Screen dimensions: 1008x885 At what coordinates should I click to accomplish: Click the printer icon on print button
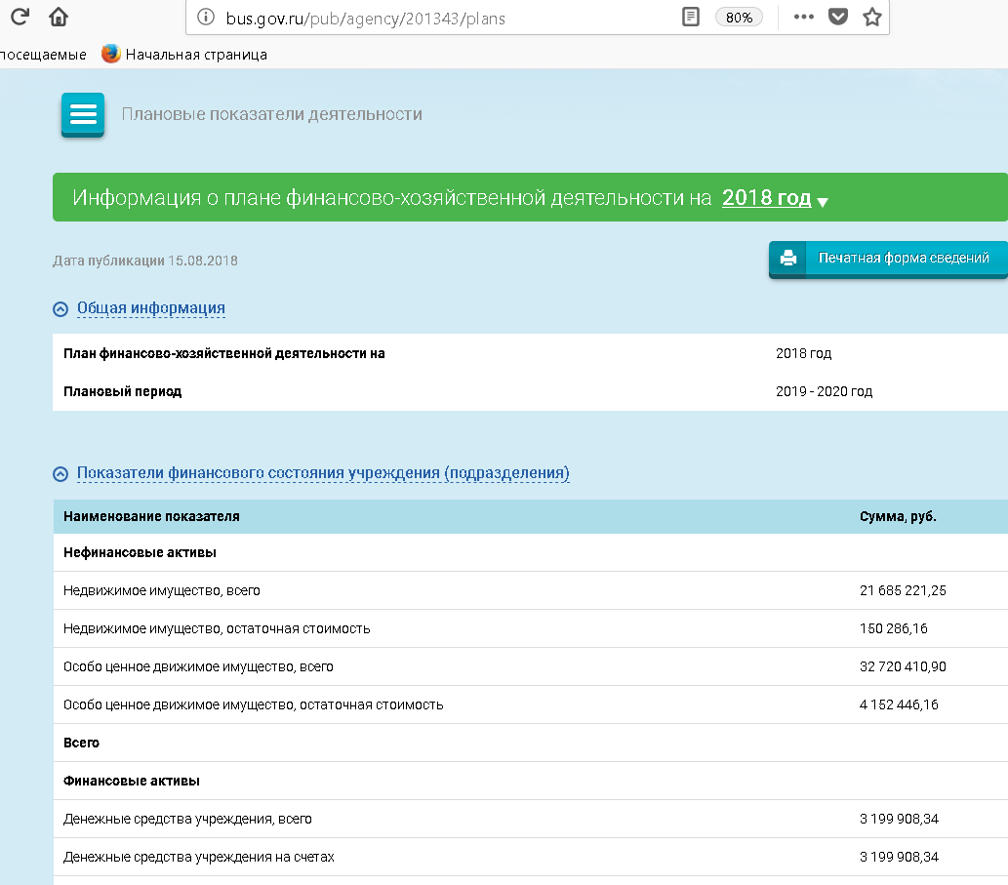(788, 259)
